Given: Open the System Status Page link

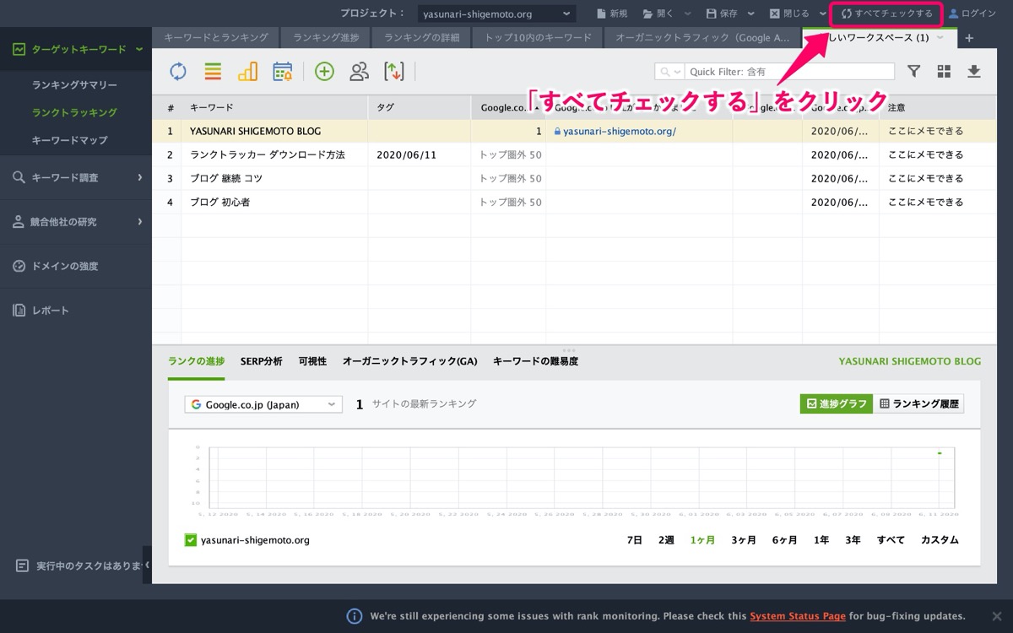Looking at the screenshot, I should click(798, 616).
